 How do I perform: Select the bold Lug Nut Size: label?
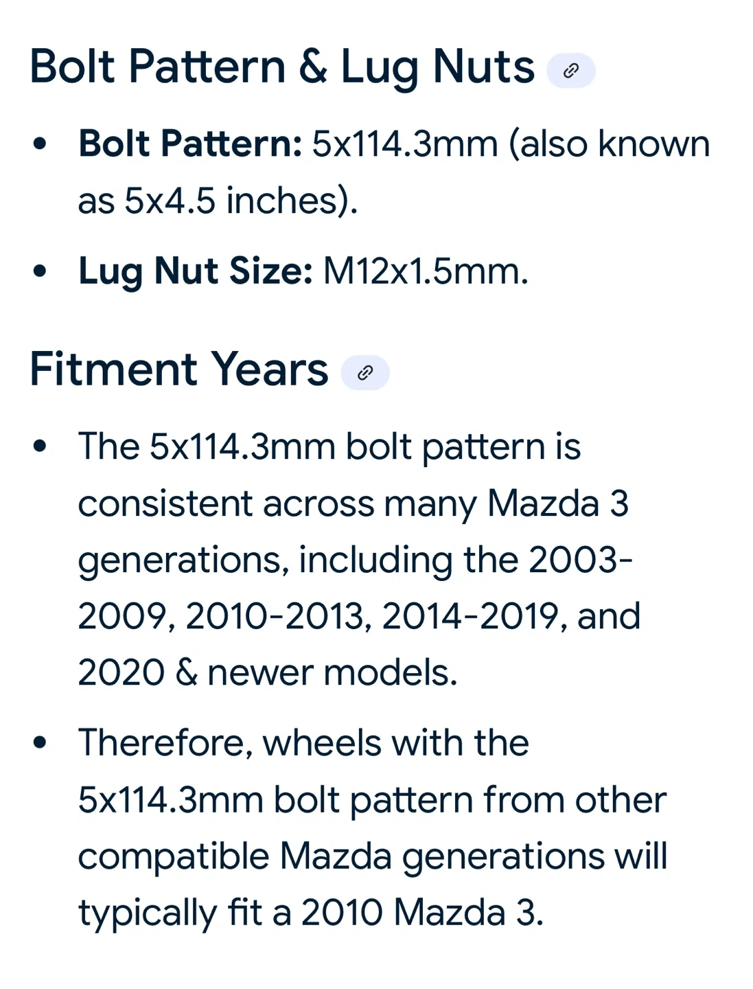pos(196,271)
